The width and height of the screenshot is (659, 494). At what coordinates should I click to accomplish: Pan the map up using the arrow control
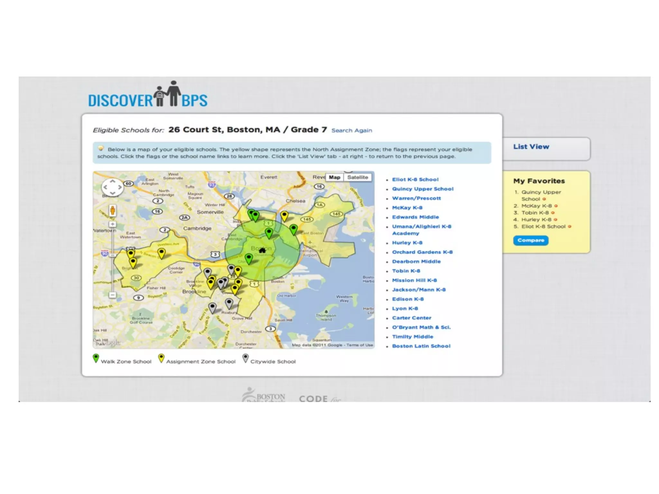tap(113, 182)
